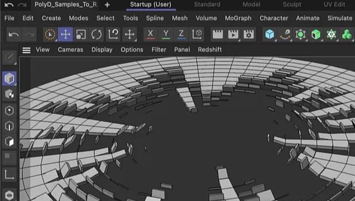355x201 pixels.
Task: Toggle Y axis lock
Action: click(x=166, y=34)
